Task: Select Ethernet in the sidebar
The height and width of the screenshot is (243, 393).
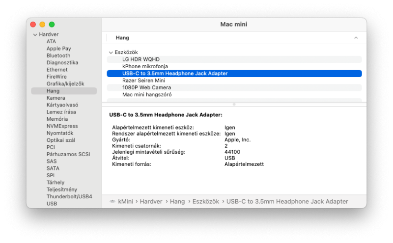Action: [57, 70]
